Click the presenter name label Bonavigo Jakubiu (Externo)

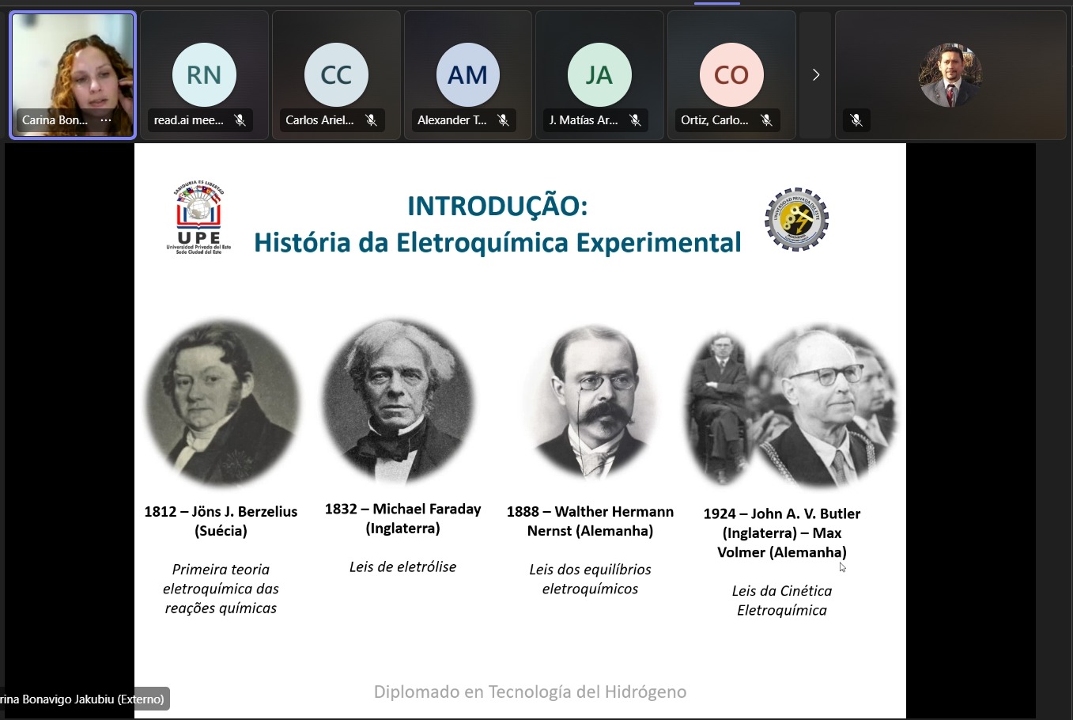point(82,699)
